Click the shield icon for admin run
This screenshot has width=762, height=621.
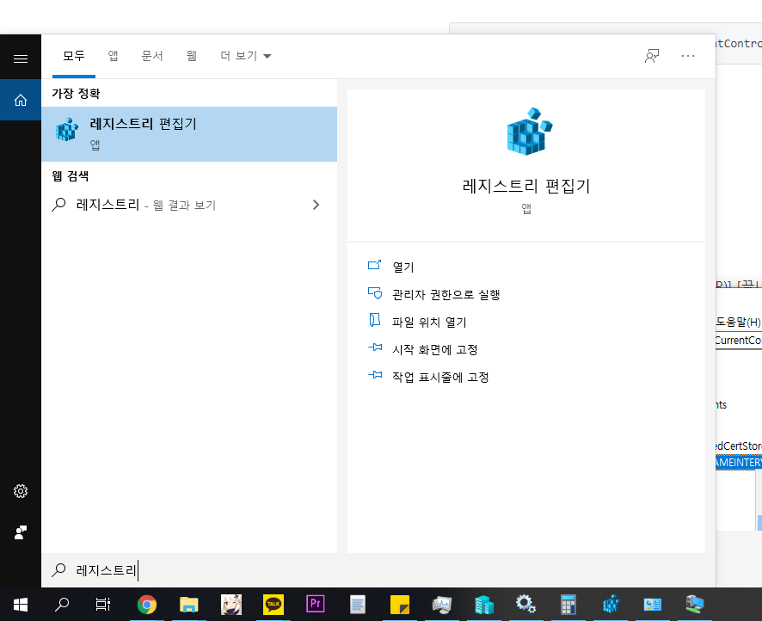tap(375, 293)
